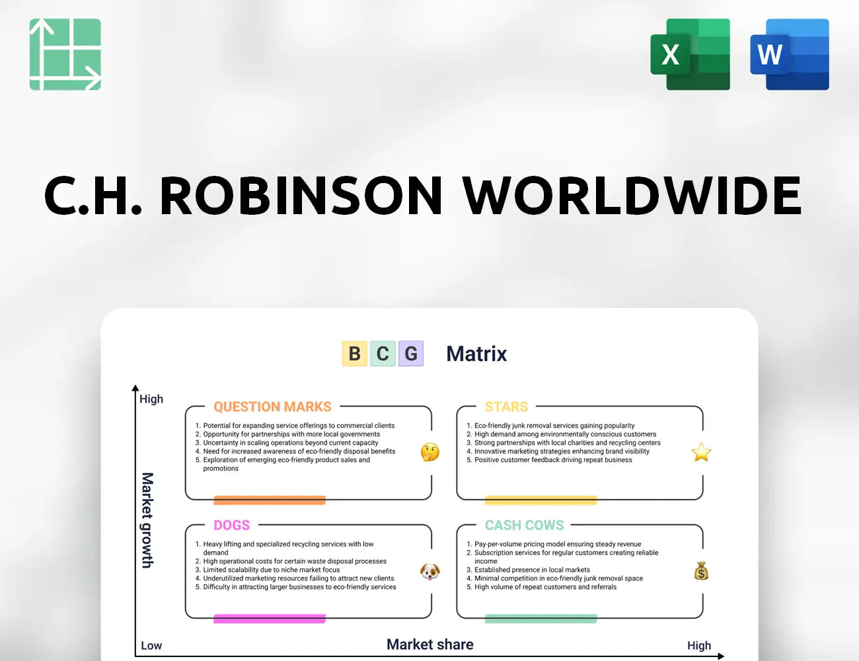The image size is (859, 661).
Task: Click the STARS quadrant heading
Action: [x=506, y=407]
